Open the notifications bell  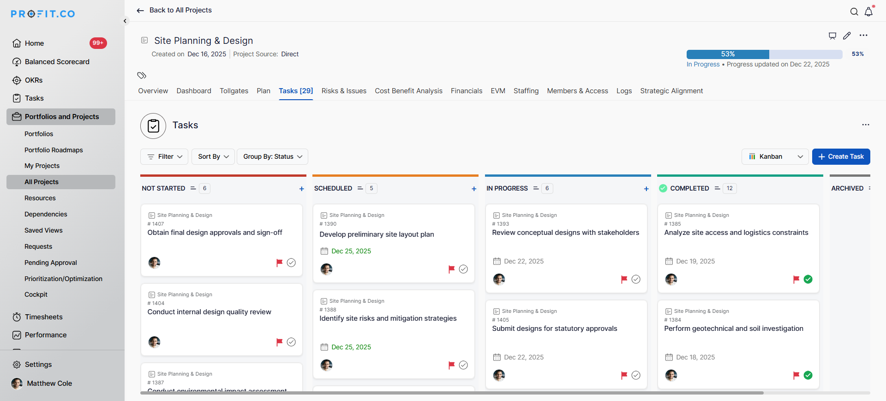tap(868, 12)
